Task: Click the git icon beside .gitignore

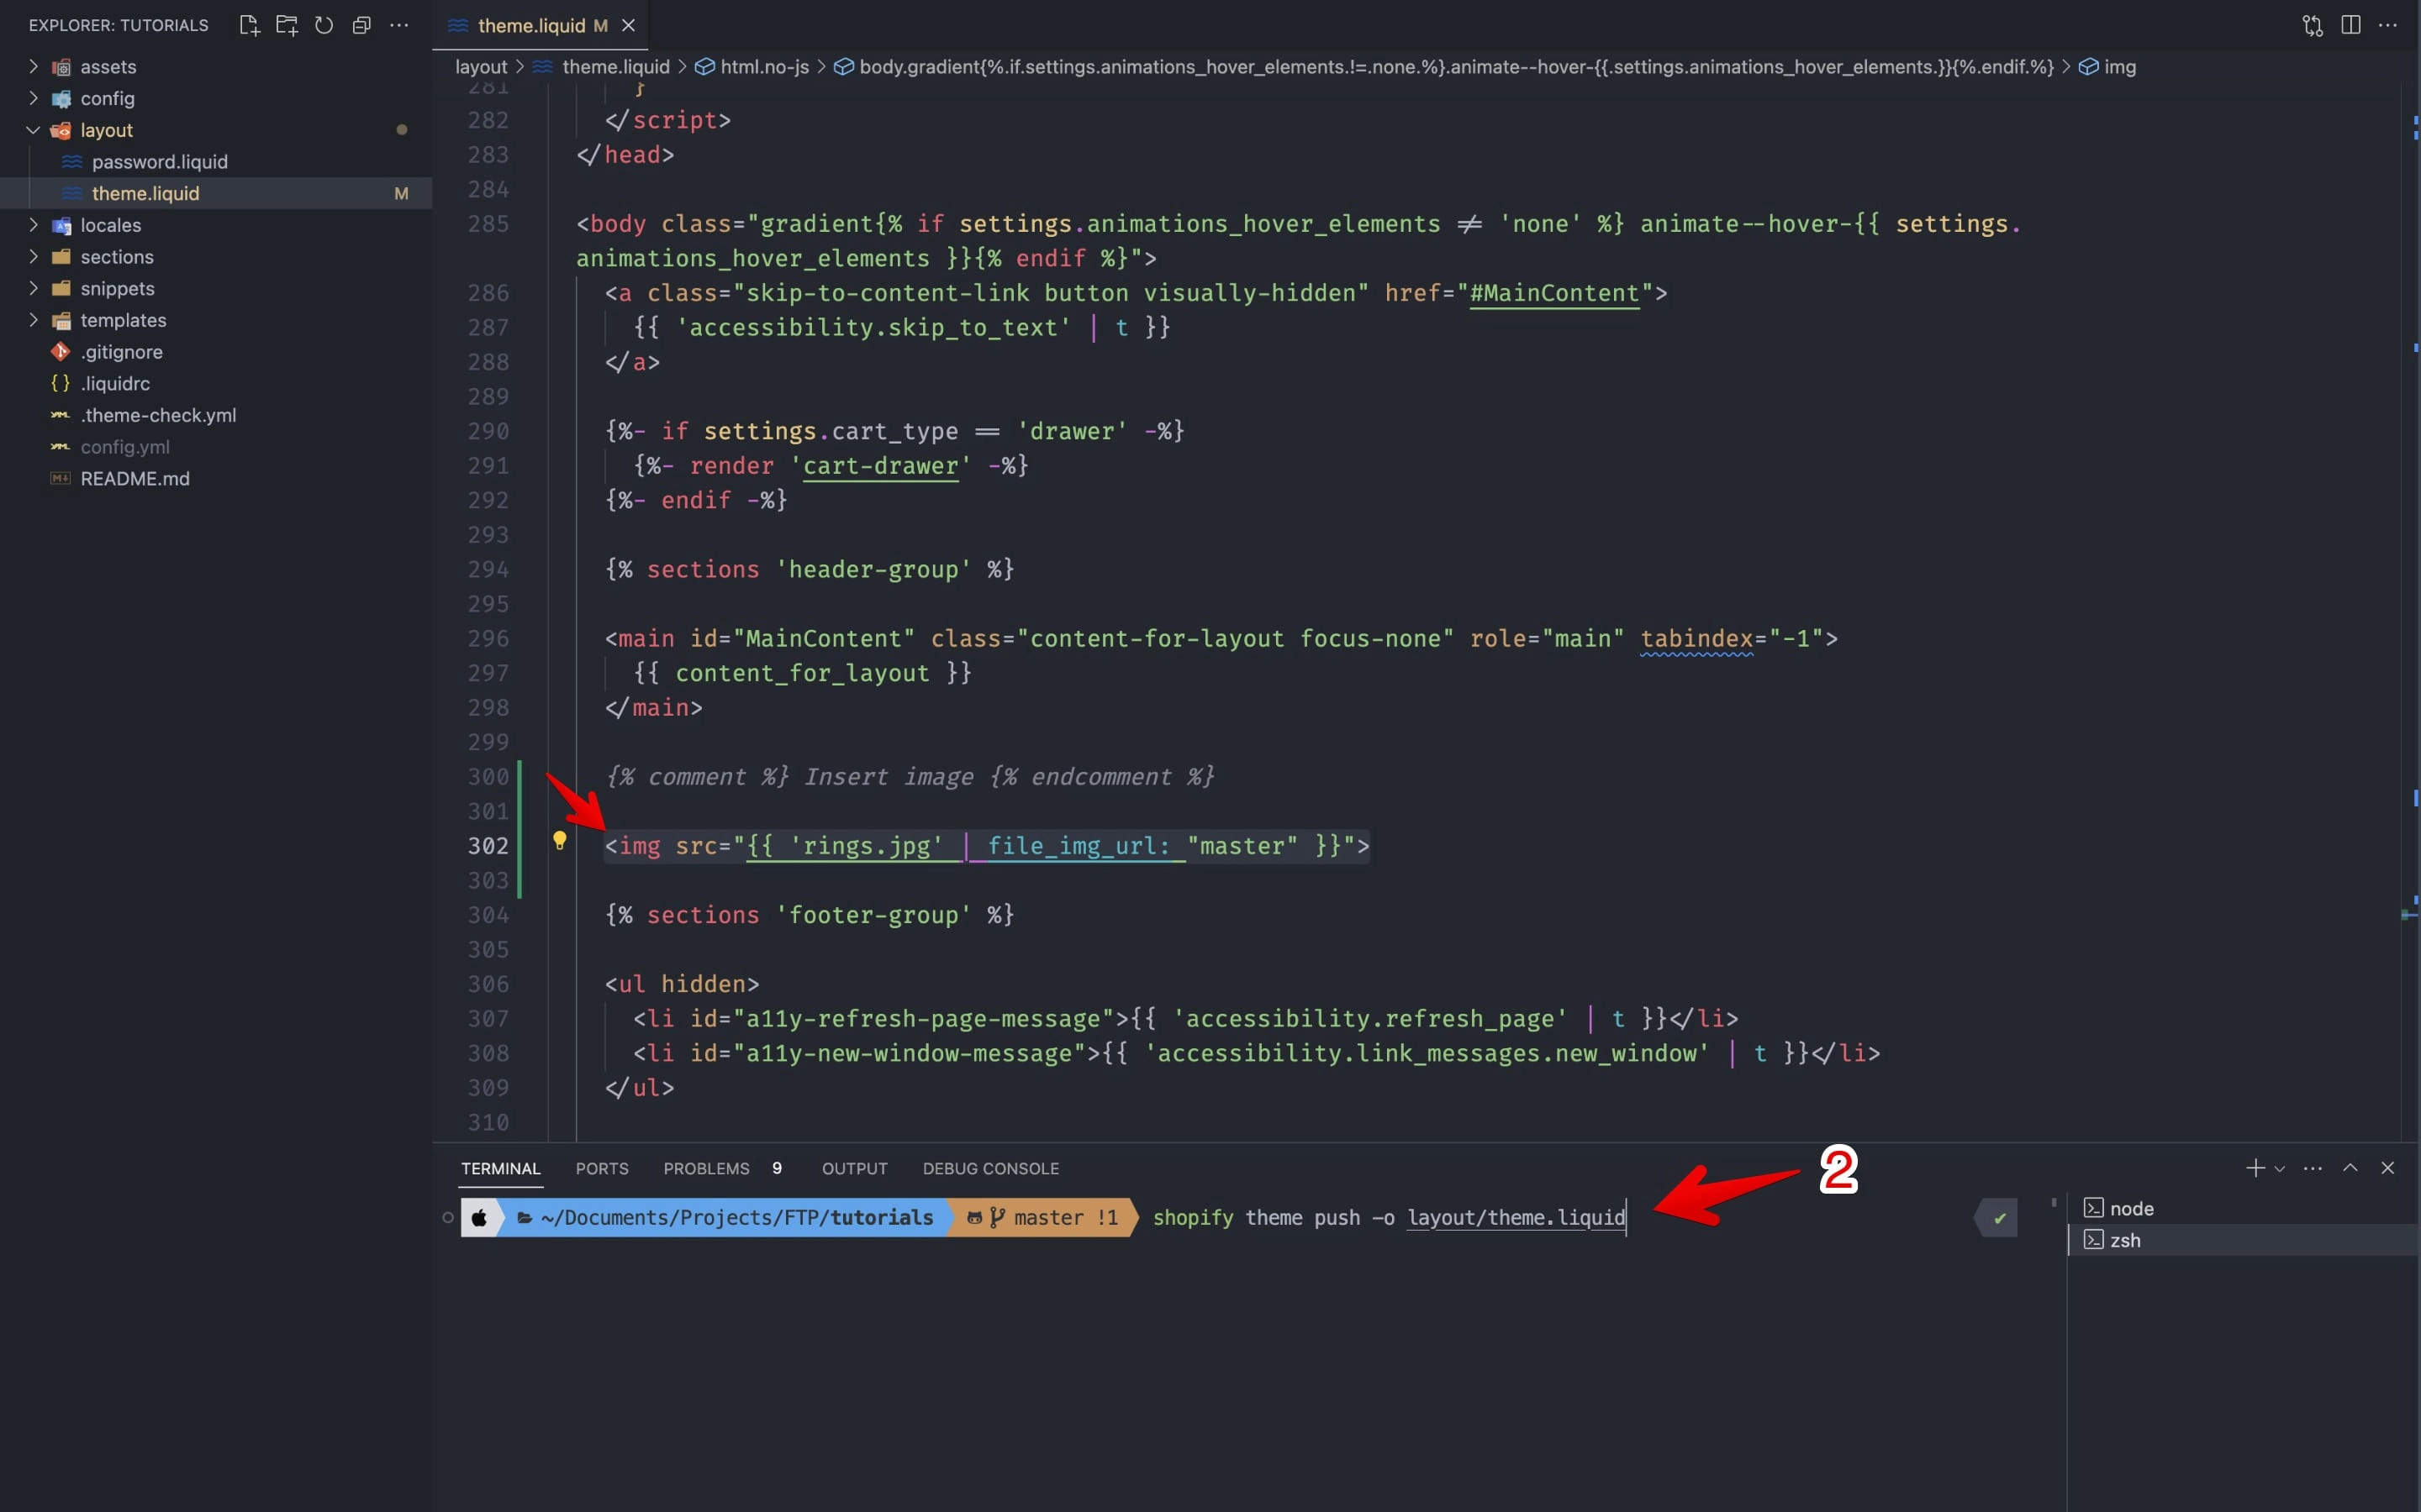Action: pos(61,352)
